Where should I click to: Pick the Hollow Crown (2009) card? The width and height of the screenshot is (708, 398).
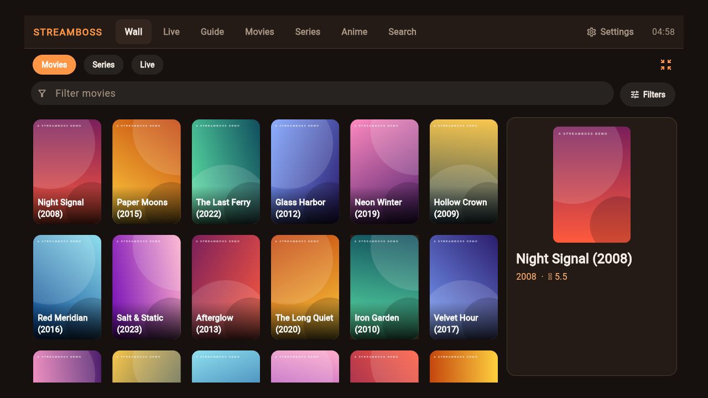click(464, 172)
